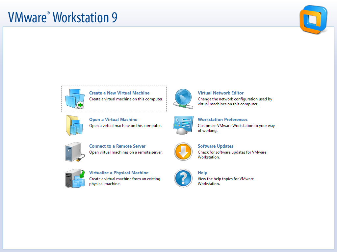Open the Help link title

pyautogui.click(x=202, y=173)
